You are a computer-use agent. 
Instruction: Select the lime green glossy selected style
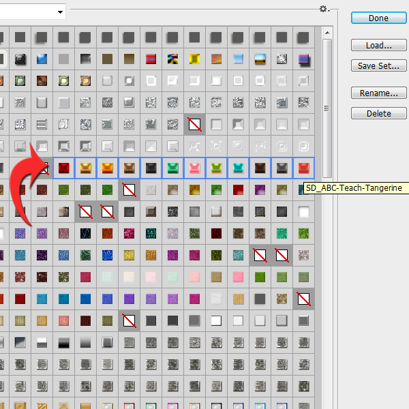pos(216,168)
